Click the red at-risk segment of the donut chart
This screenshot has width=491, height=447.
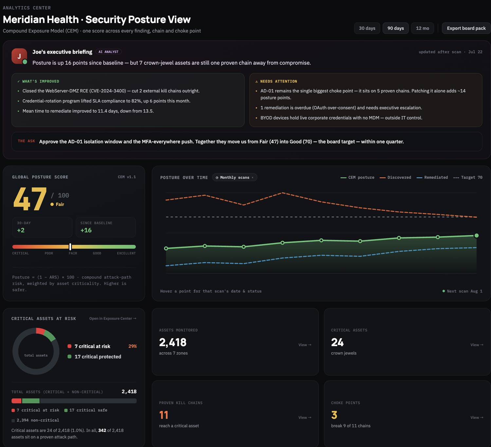(40, 331)
